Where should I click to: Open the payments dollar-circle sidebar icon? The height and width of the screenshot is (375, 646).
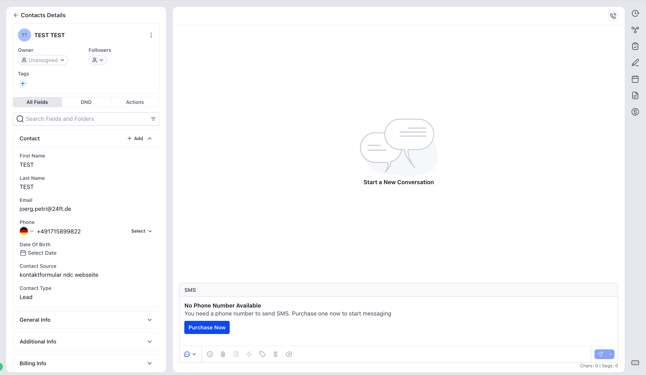point(635,112)
